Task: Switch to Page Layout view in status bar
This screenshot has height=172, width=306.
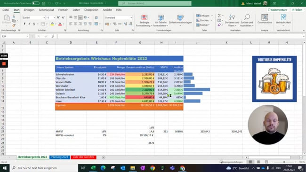Action: coord(258,162)
